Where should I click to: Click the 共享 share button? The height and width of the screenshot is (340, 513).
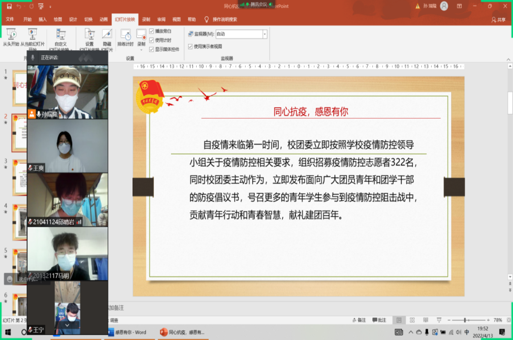coord(498,20)
